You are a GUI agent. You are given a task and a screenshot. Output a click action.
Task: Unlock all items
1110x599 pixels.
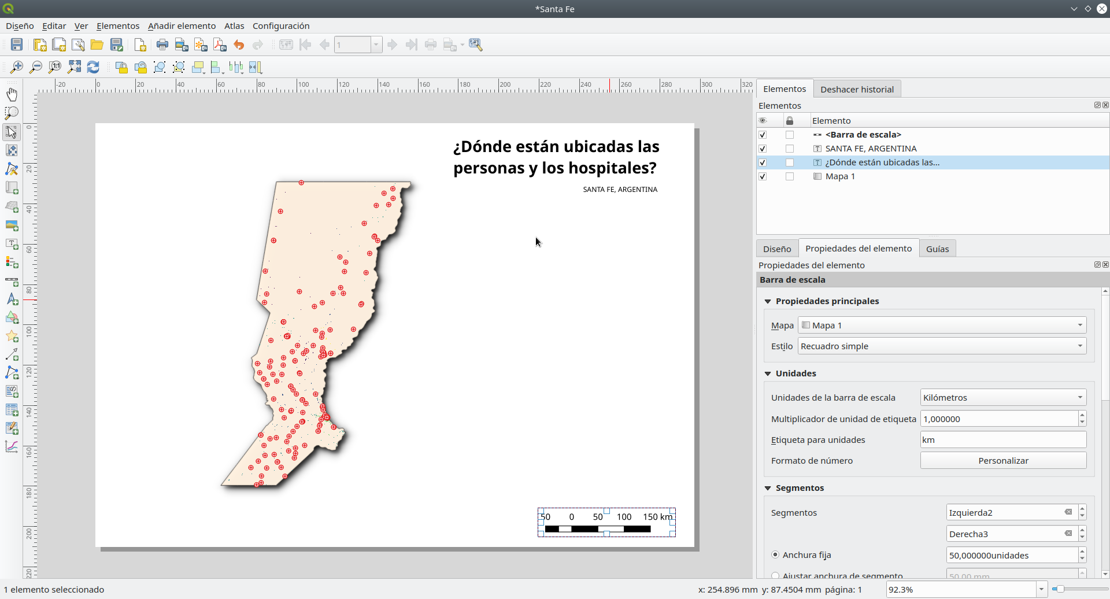pyautogui.click(x=140, y=67)
